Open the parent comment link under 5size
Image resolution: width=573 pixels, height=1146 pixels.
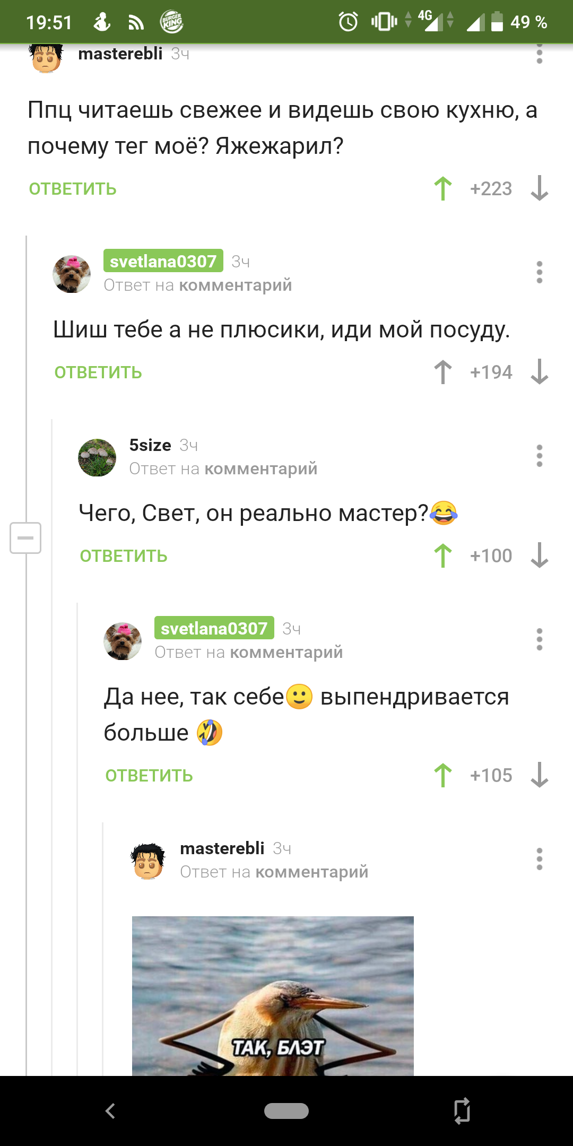pos(261,468)
